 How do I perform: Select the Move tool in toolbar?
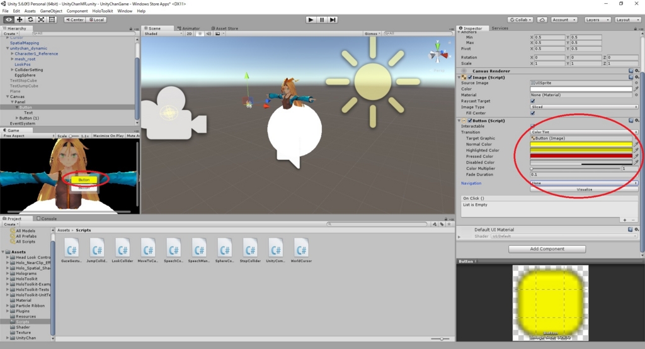(x=20, y=19)
